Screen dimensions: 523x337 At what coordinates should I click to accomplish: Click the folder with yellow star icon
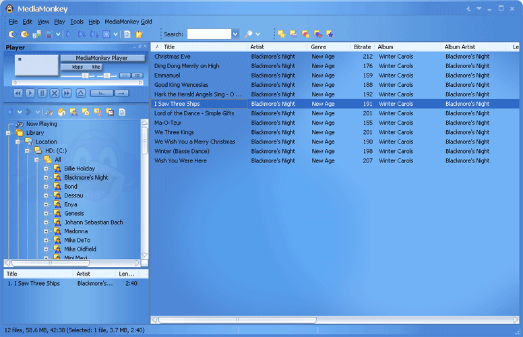[282, 34]
